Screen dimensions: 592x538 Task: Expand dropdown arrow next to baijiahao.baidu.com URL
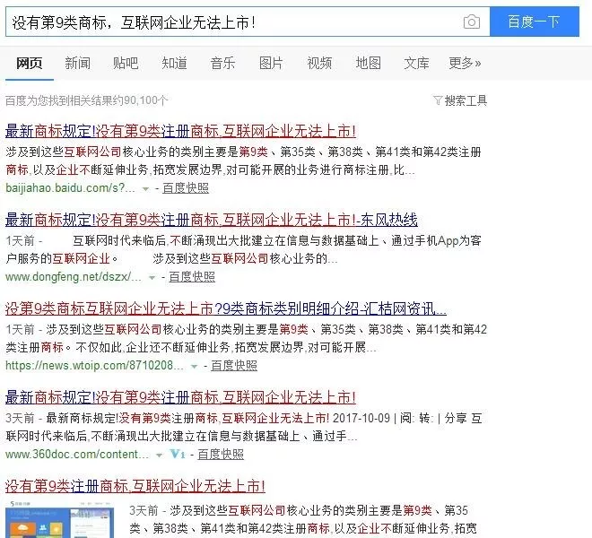tap(145, 189)
